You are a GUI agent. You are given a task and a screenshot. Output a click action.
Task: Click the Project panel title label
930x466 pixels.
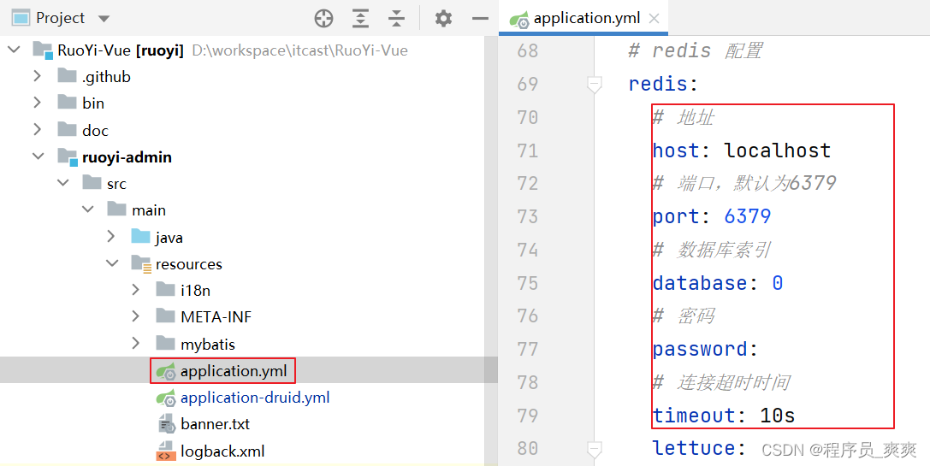pos(60,18)
